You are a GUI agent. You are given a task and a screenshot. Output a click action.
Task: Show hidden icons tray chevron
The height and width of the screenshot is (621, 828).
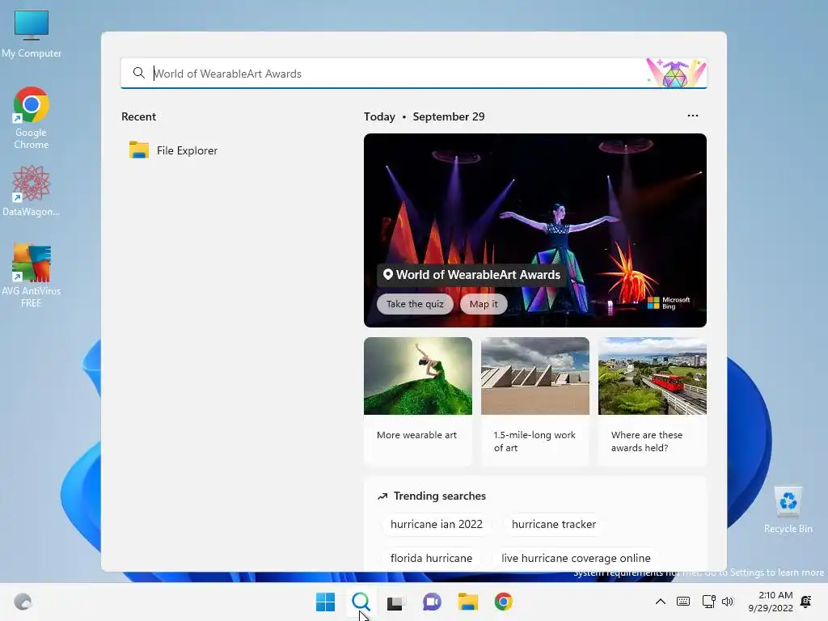coord(660,602)
